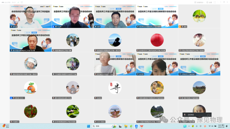
Task: Select the seaside silhouette avatar participant
Action: pos(115,40)
